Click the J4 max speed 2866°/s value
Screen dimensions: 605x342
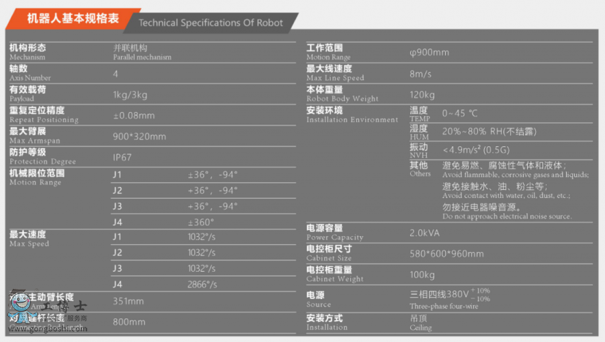[x=202, y=284]
